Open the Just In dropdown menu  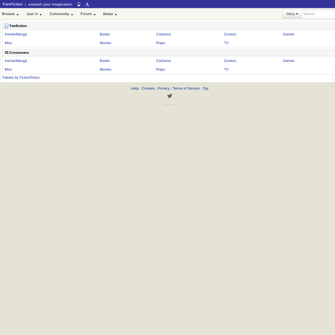click(34, 14)
